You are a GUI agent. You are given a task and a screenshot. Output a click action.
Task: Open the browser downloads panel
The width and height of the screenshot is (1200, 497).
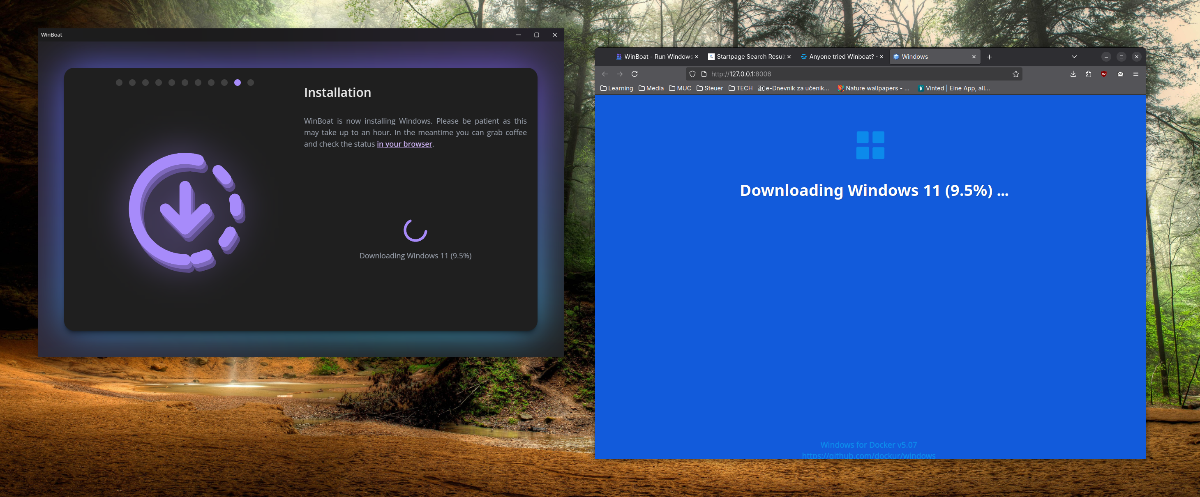coord(1073,74)
